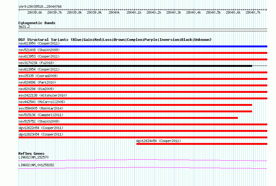Open the nsv515136 (Campbell2011) variant label

pyautogui.click(x=41, y=115)
